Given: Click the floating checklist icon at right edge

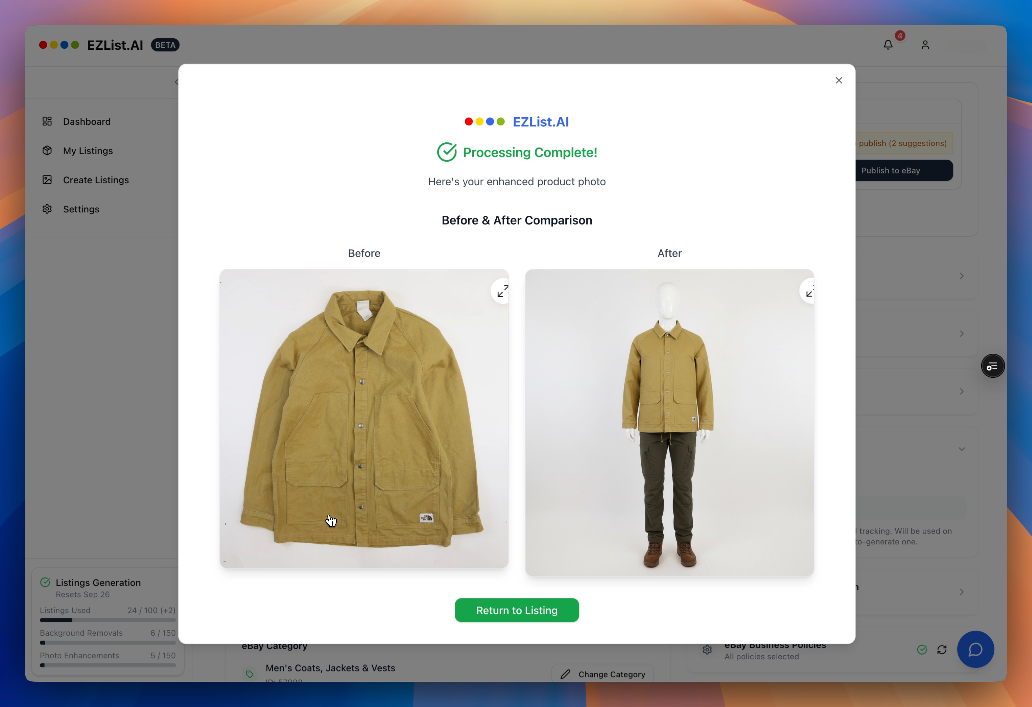Looking at the screenshot, I should (x=992, y=366).
